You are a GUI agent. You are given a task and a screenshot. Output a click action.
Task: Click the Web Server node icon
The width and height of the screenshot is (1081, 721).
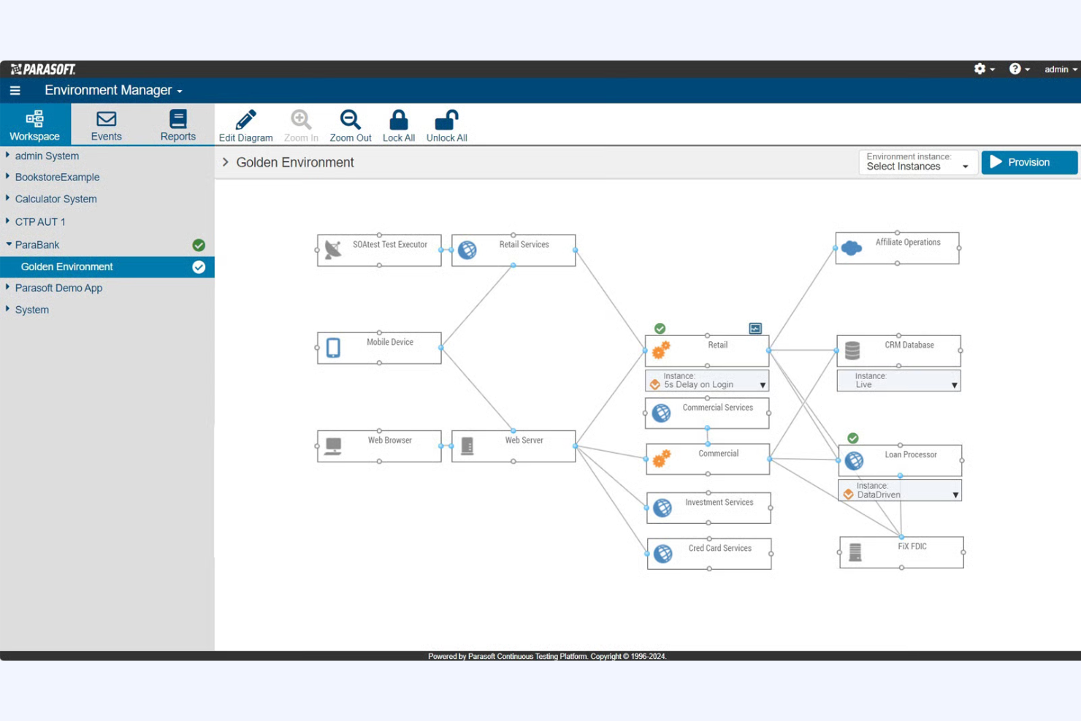(467, 446)
